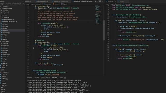Open apps.py under payment_accounts
The image size is (166, 93).
[5, 28]
